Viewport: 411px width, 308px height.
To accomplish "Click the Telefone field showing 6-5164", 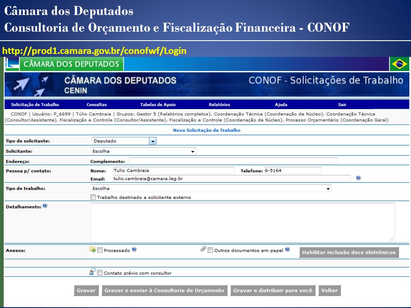I will pos(292,170).
